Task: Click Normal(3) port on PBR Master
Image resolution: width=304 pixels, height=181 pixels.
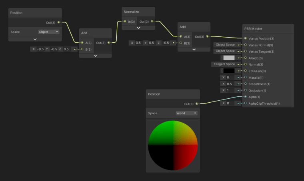Action: 246,64
